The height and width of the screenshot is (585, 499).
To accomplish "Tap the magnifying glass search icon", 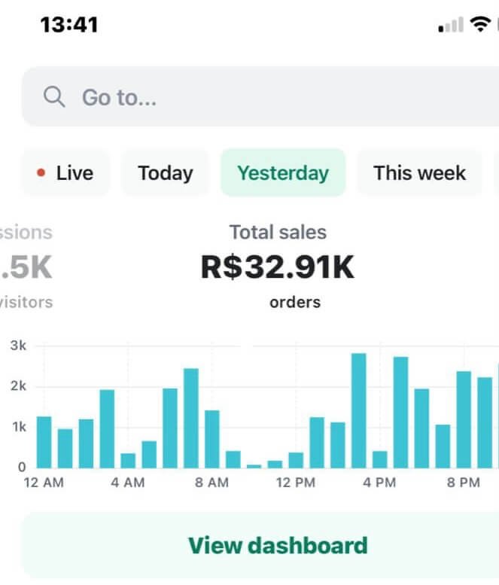I will [54, 97].
